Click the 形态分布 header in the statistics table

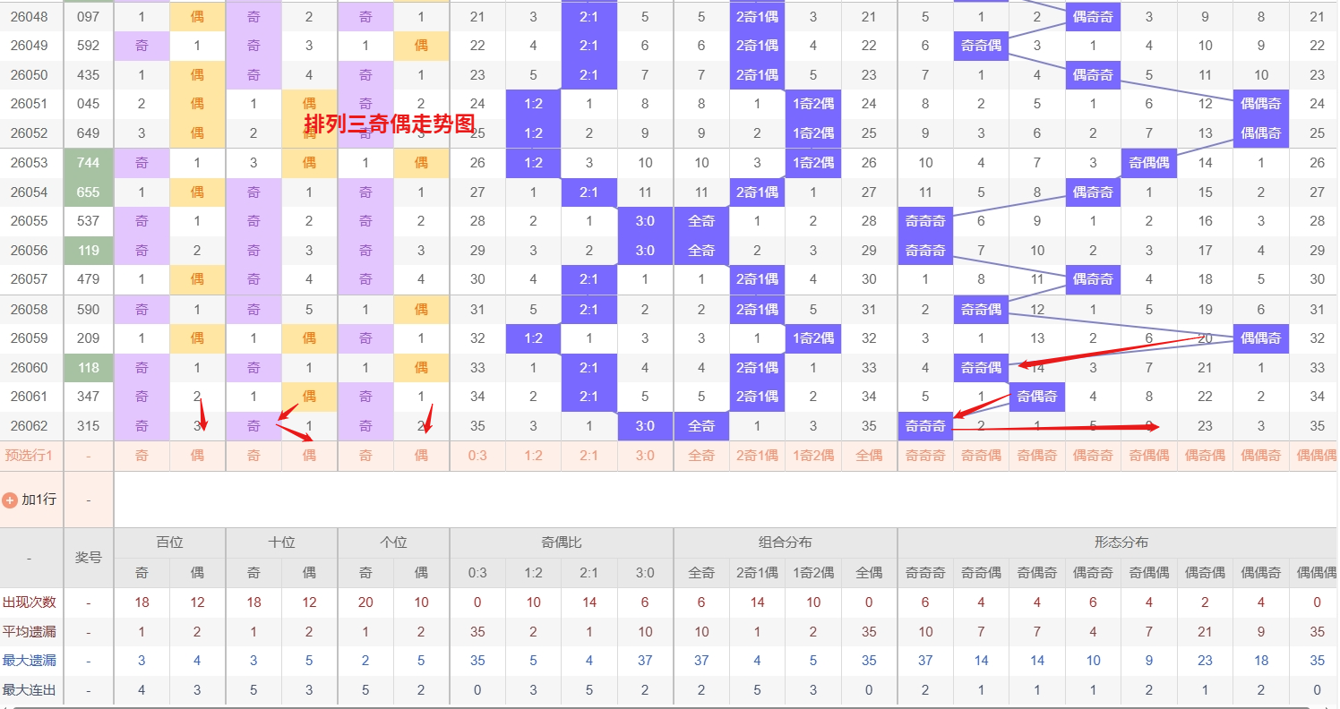coord(1121,542)
